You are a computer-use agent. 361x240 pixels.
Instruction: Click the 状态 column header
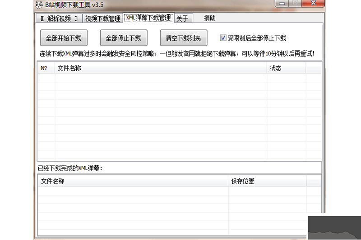point(286,68)
